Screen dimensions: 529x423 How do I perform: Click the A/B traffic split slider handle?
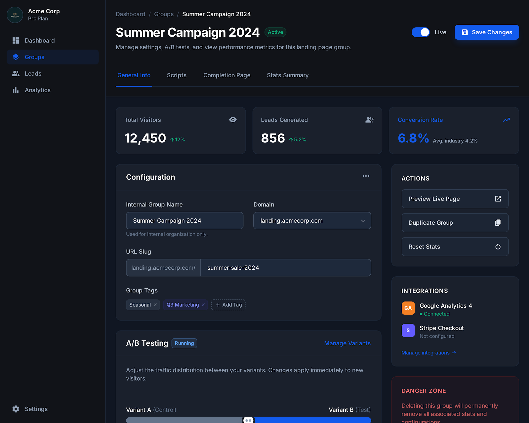(248, 420)
